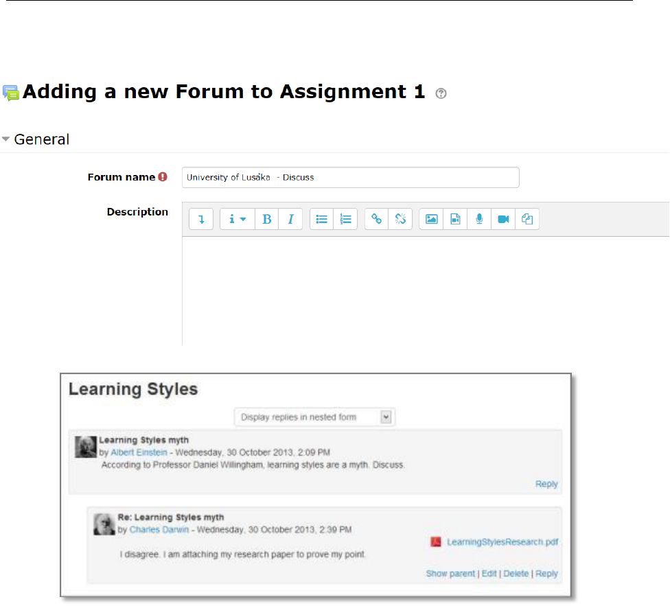Insert an ordered numbered list
The image size is (670, 606).
tap(345, 219)
